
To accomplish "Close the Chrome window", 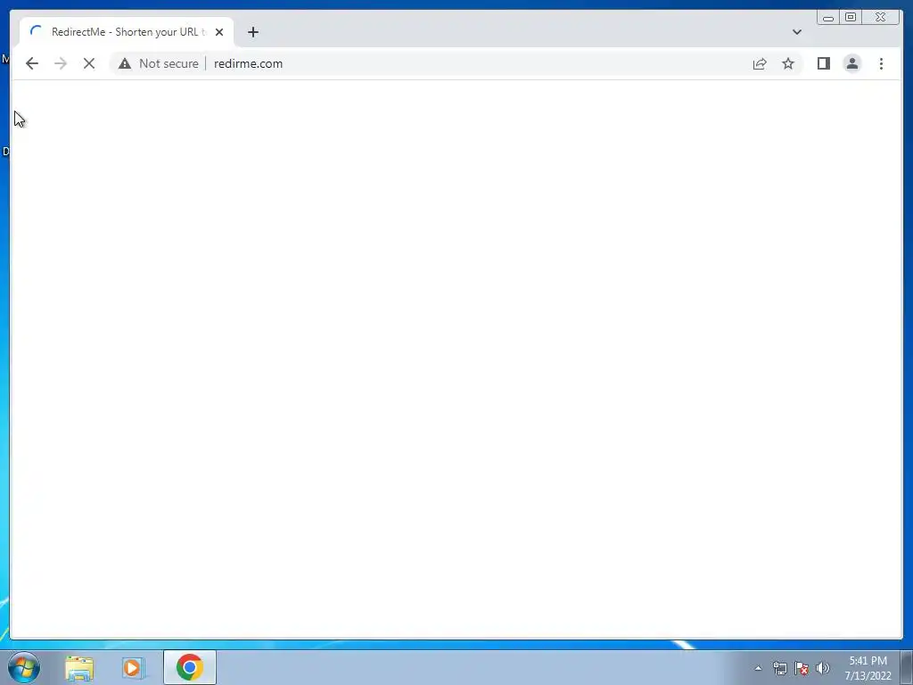I will point(880,18).
